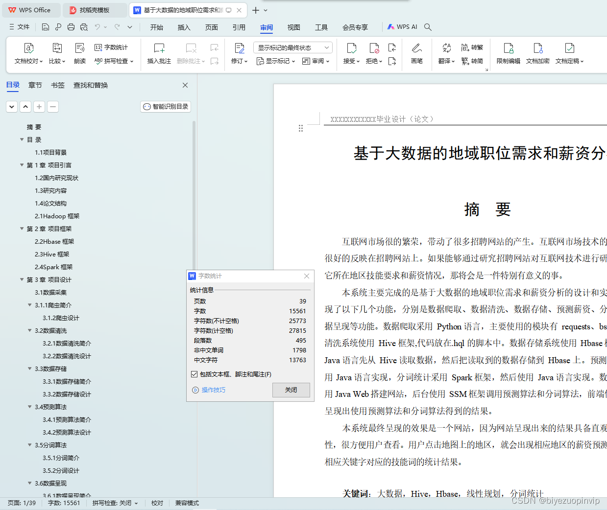Viewport: 607px width, 510px height.
Task: Open the 翻译 translate tool
Action: [x=445, y=53]
